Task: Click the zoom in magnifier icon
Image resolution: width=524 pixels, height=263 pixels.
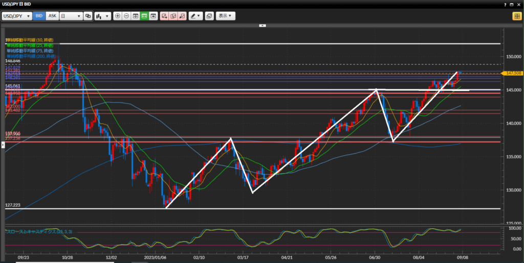Action: 118,16
